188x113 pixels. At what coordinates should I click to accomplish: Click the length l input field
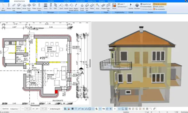pos(27,109)
